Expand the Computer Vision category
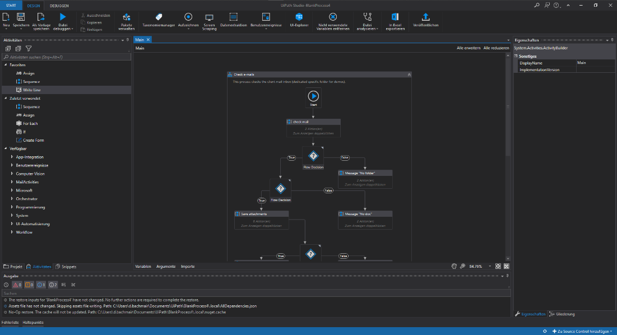617x335 pixels. pyautogui.click(x=12, y=174)
